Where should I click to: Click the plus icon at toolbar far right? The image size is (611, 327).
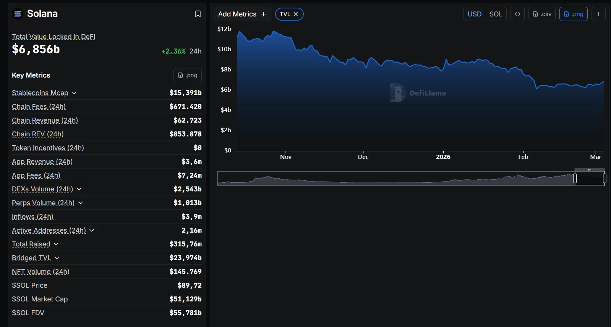pyautogui.click(x=598, y=14)
